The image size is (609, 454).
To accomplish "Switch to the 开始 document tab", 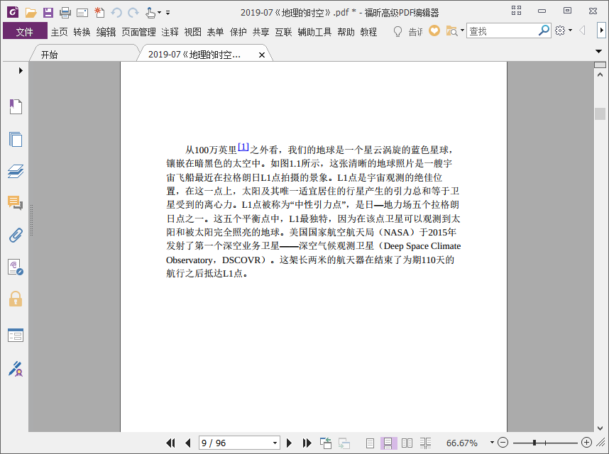I will 84,55.
